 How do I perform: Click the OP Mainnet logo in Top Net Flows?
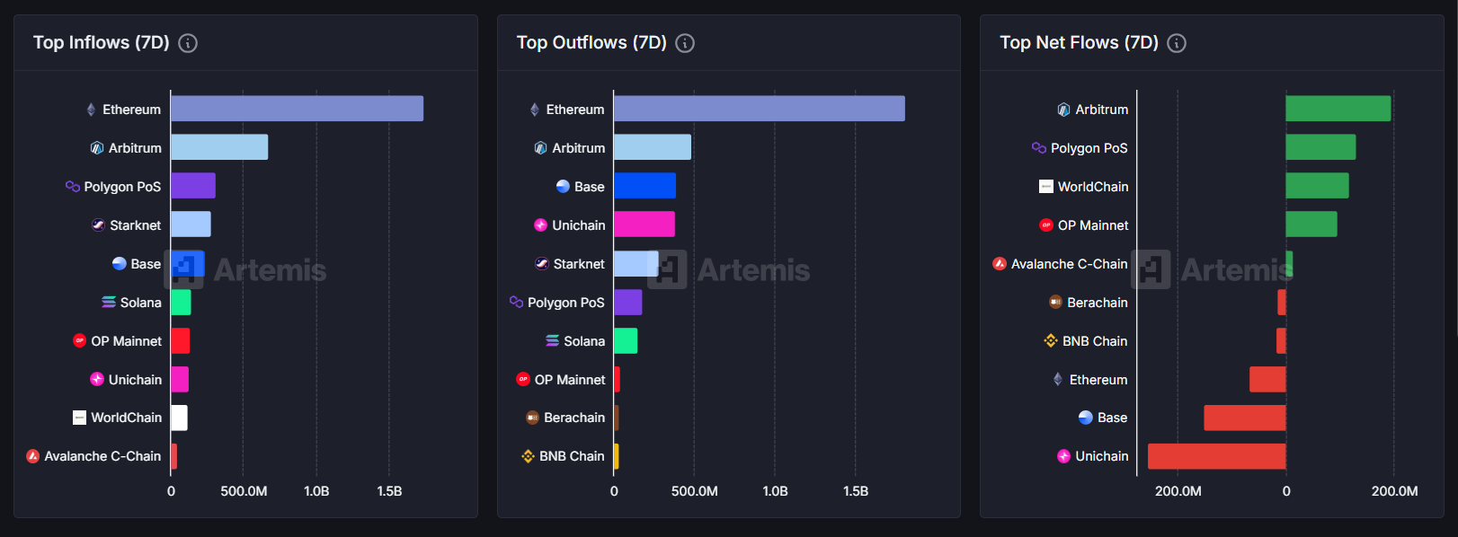[x=1046, y=225]
